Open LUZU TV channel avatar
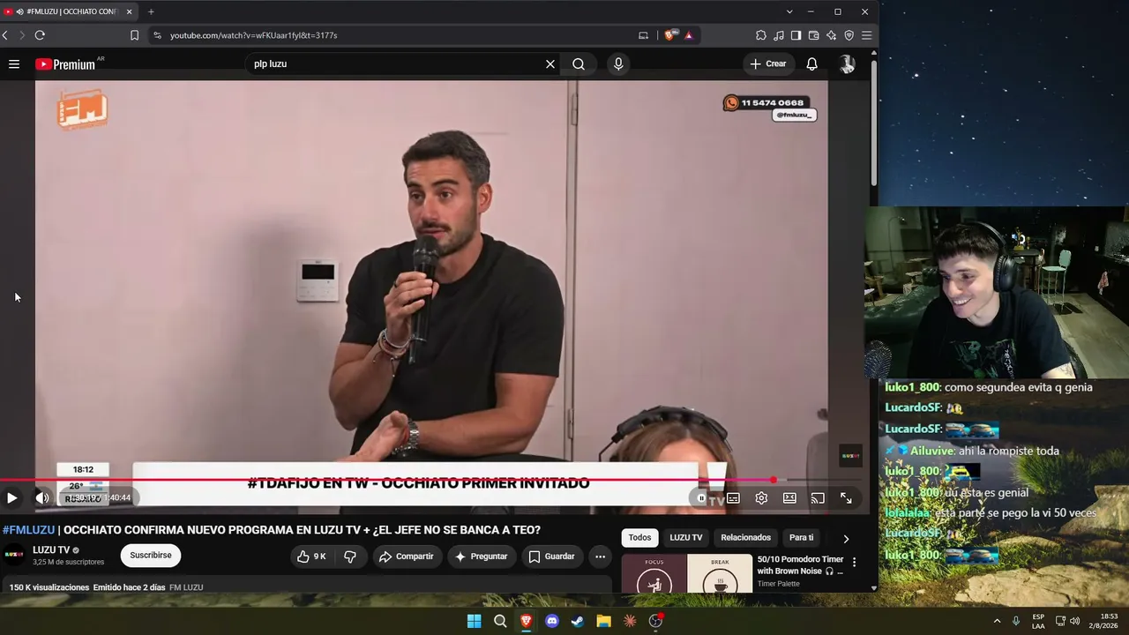 click(x=14, y=555)
